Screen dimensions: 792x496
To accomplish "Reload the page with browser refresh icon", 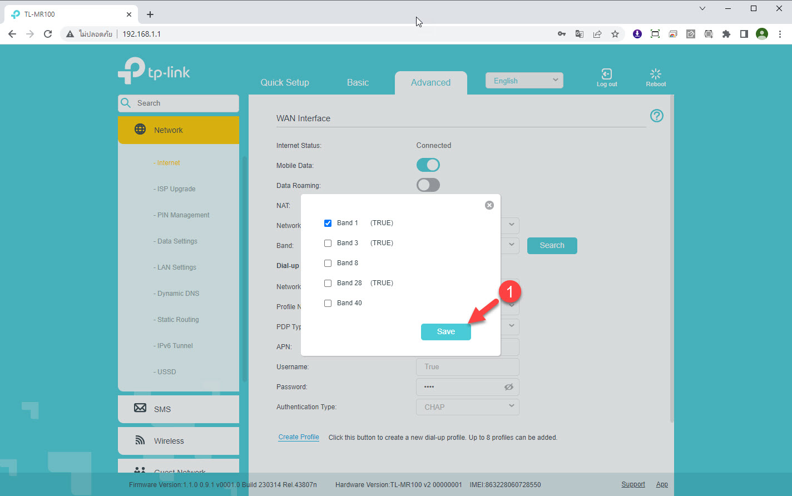I will click(48, 34).
